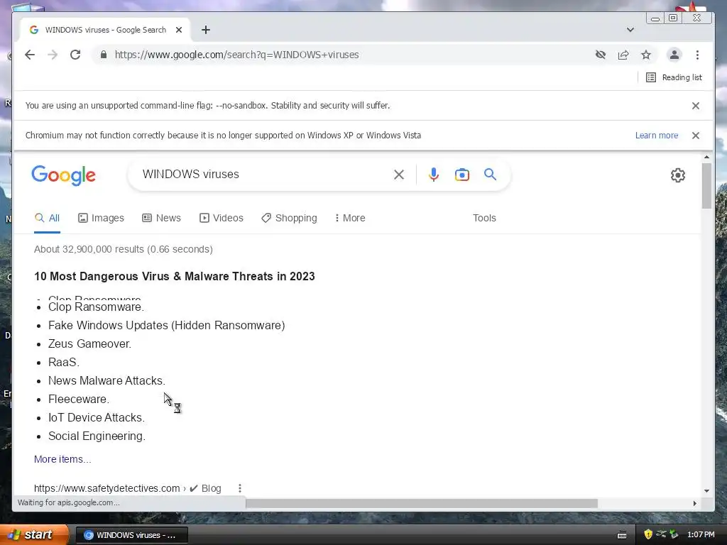727x545 pixels.
Task: Click the vertical scrollbar thumb
Action: pyautogui.click(x=706, y=186)
